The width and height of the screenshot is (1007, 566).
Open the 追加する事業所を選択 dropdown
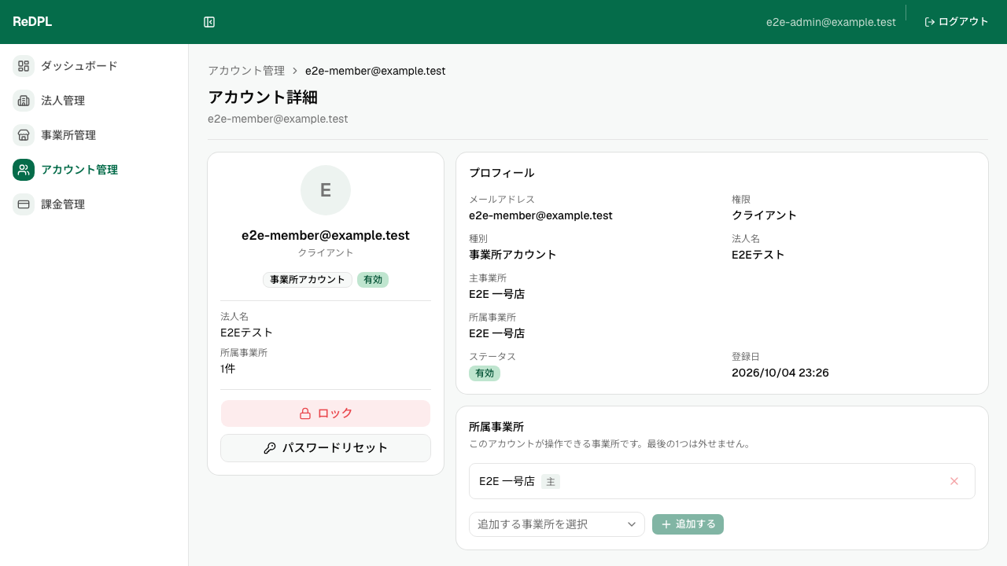(557, 524)
